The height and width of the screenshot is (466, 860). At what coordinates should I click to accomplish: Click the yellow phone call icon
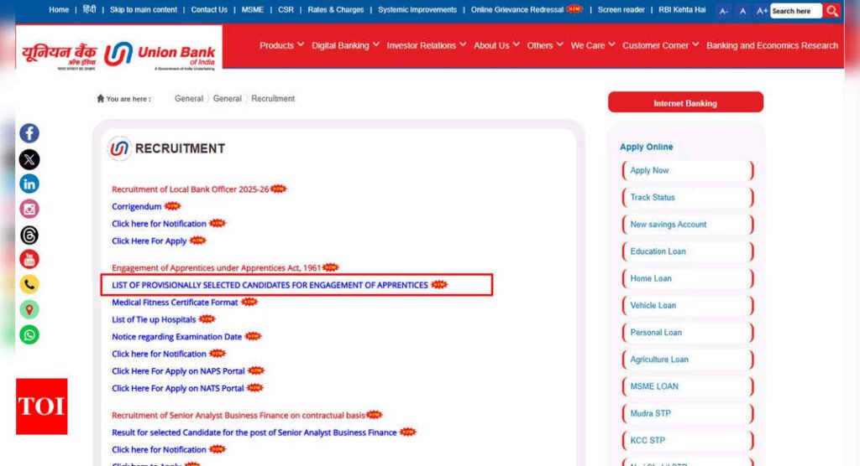tap(29, 284)
